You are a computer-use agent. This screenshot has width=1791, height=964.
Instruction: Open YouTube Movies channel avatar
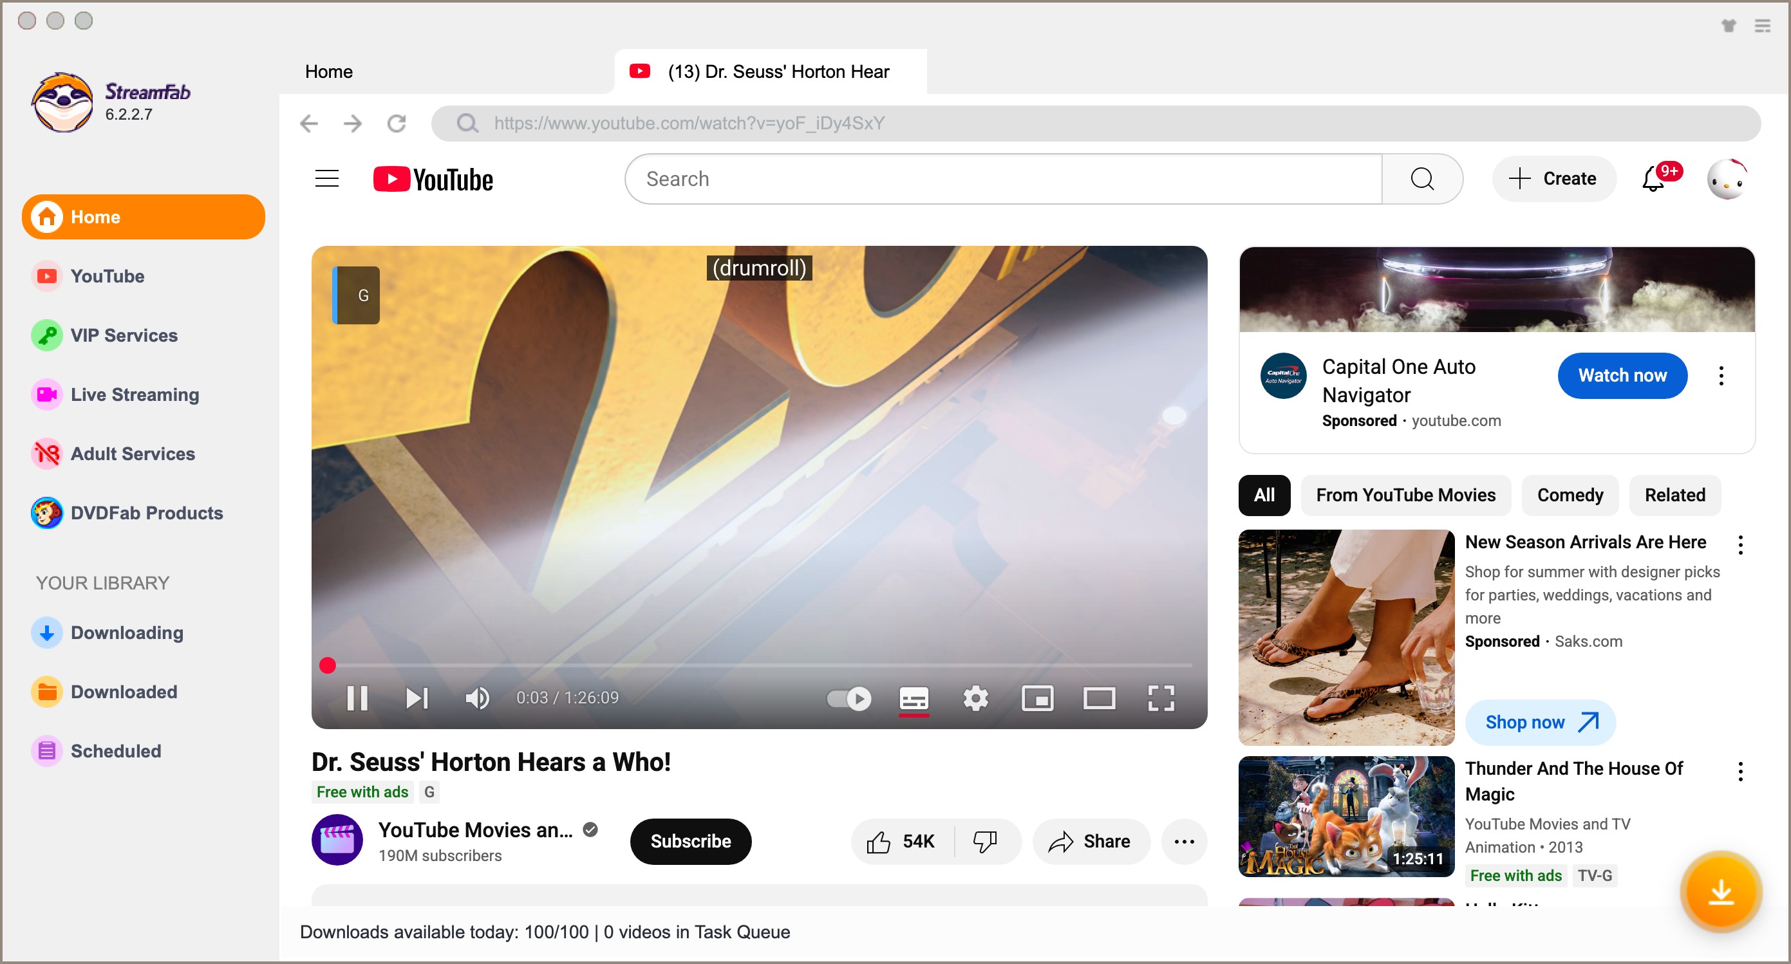(337, 840)
